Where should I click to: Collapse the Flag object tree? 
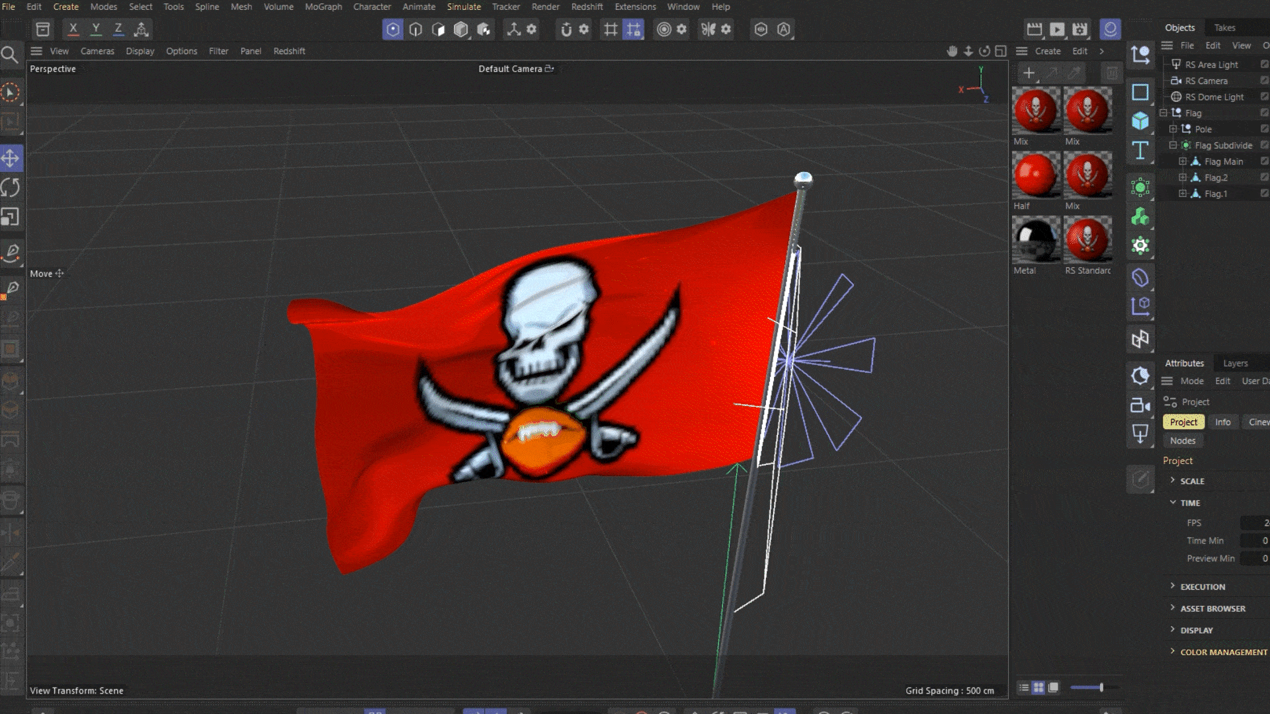tap(1164, 113)
